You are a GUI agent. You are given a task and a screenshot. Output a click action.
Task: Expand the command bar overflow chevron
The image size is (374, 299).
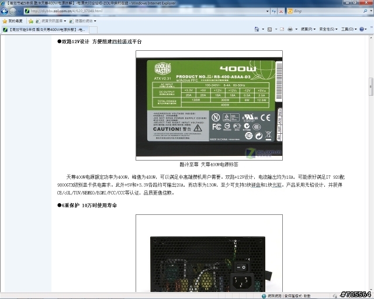coord(372,28)
